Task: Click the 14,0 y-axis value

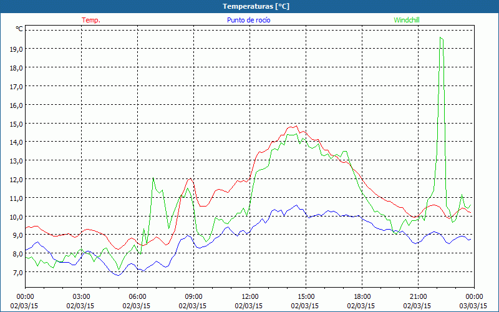Action: [x=15, y=142]
